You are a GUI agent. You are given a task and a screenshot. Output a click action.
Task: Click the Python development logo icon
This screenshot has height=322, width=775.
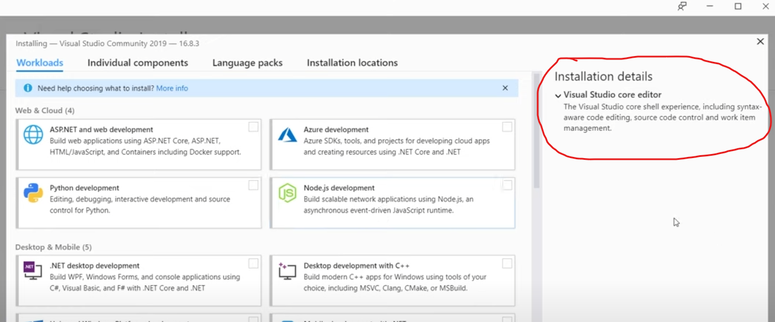coord(33,193)
